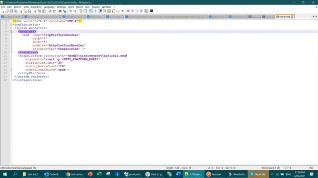Toggle synchronize horizontal scrolling icon
This screenshot has height=178, width=318.
(x=85, y=11)
